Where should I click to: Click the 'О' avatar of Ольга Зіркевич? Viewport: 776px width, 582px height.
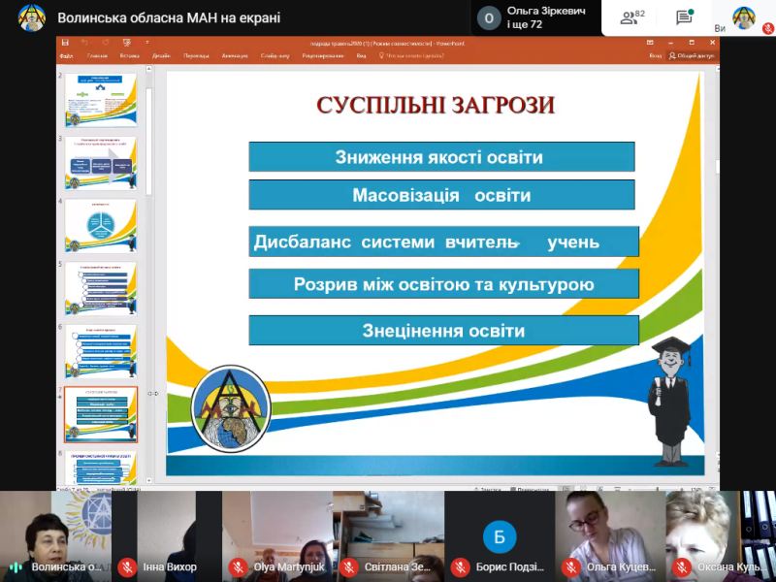[x=490, y=17]
